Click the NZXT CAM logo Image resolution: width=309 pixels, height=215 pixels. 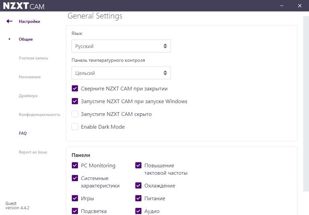coord(24,6)
